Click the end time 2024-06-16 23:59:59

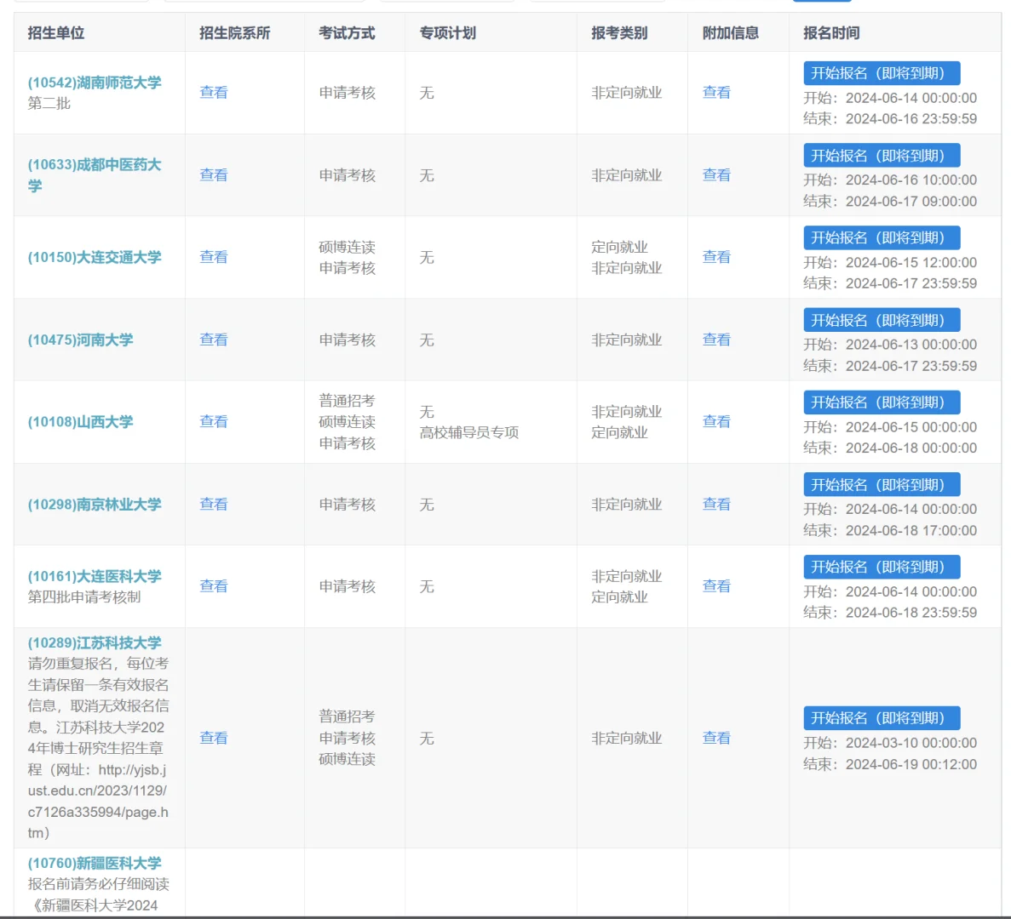pyautogui.click(x=911, y=118)
